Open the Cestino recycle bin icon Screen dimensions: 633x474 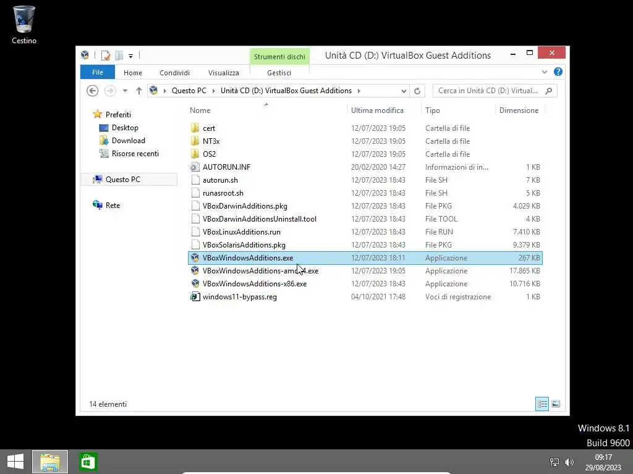click(x=24, y=24)
